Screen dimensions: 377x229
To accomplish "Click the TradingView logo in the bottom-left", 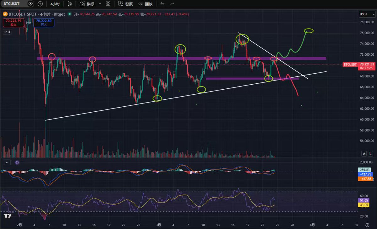I will [7, 215].
